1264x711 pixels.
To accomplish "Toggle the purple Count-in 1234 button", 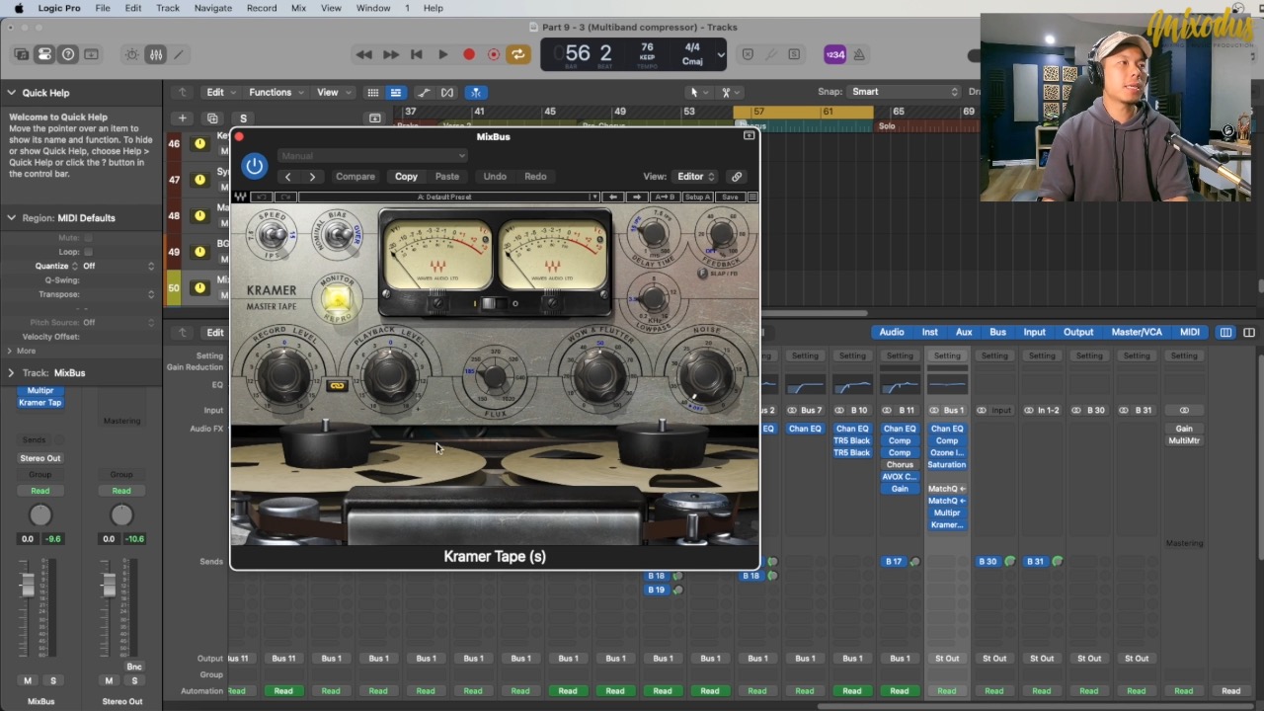I will point(834,54).
